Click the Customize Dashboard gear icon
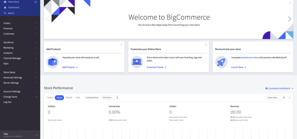 click(267, 89)
